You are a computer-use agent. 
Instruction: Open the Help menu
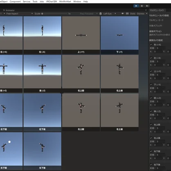pyautogui.click(x=85, y=2)
